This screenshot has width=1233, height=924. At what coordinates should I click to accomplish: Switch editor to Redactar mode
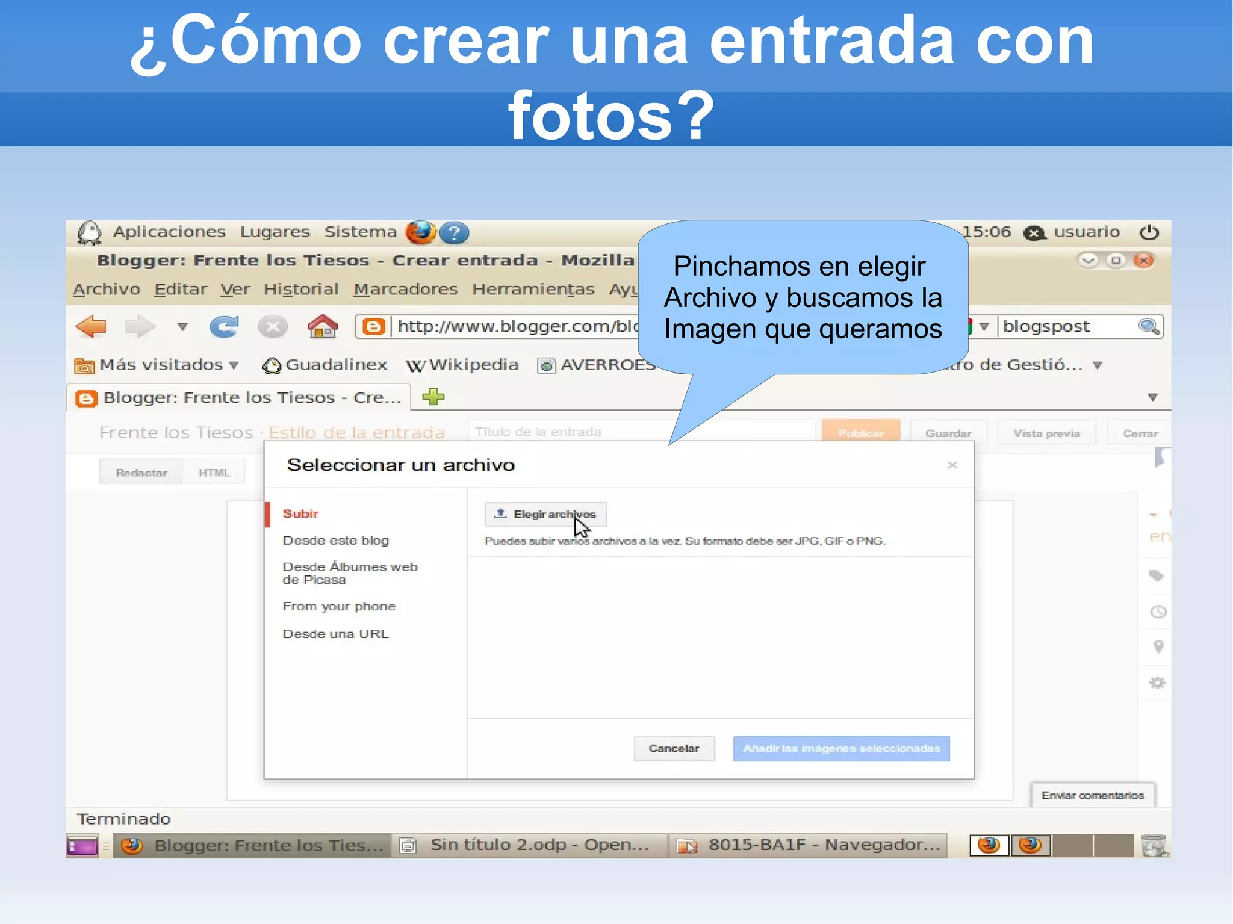tap(141, 473)
